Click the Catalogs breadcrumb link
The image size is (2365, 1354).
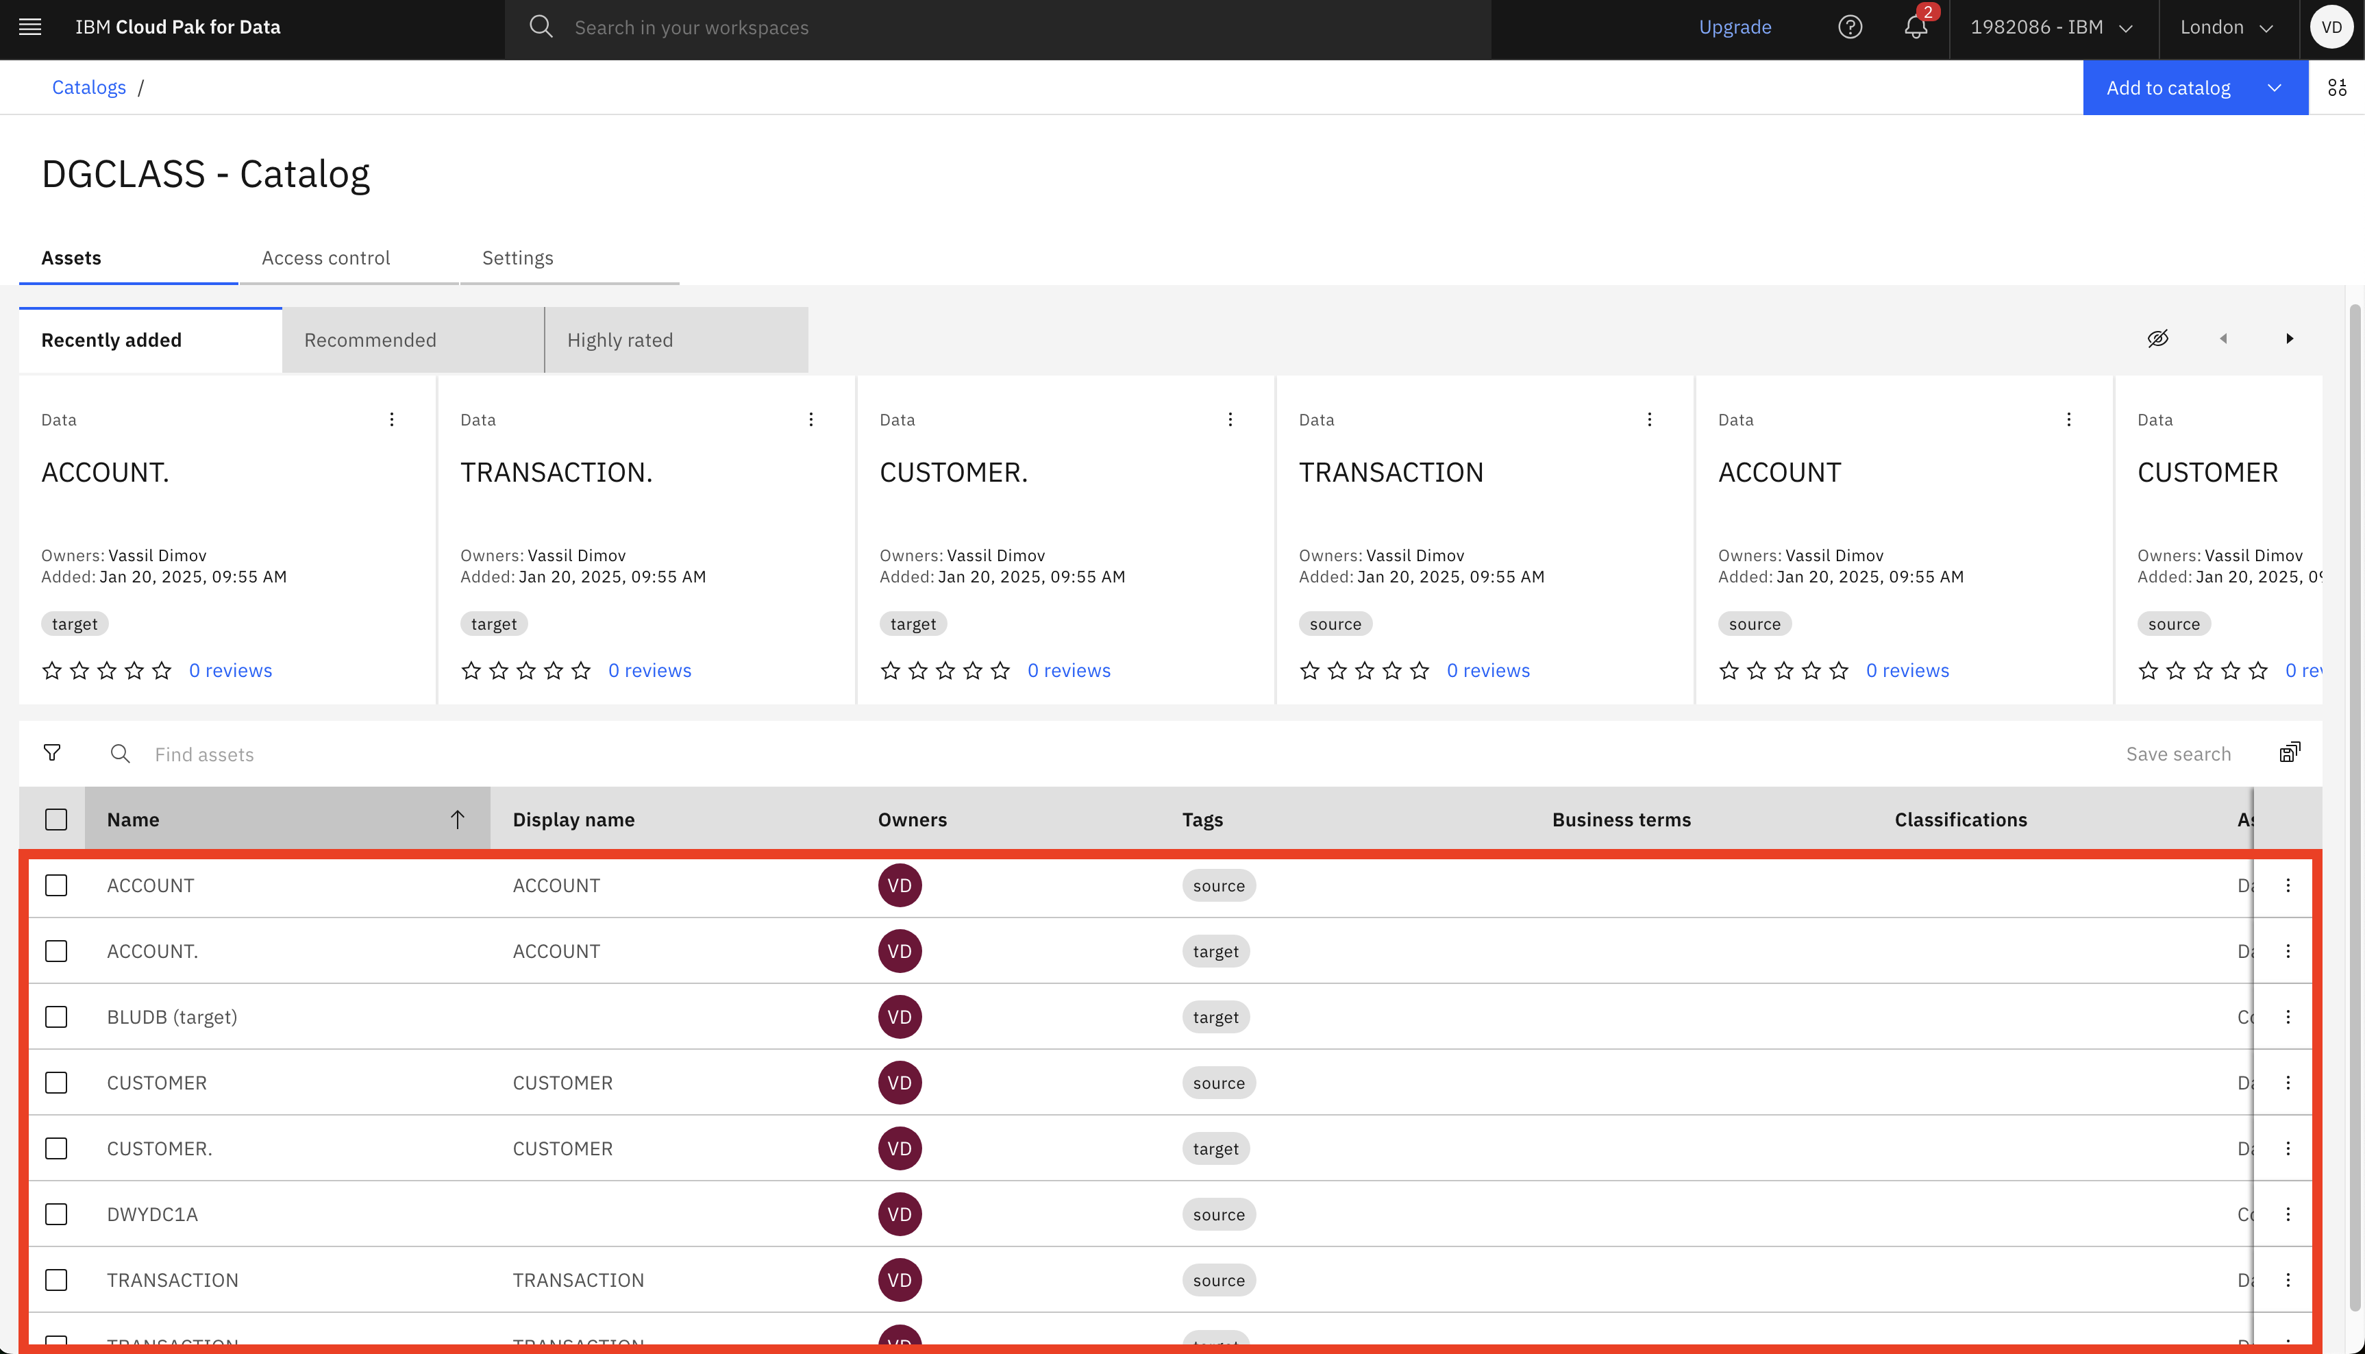[88, 86]
